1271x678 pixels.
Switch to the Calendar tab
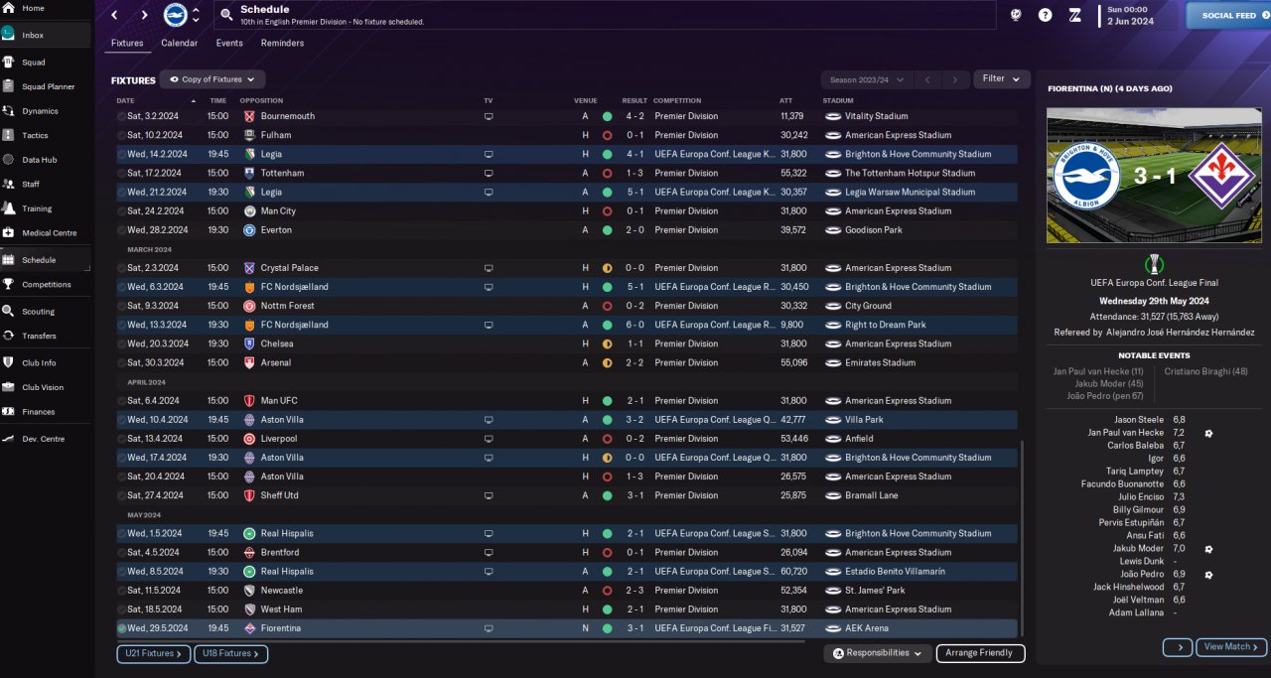pos(180,43)
